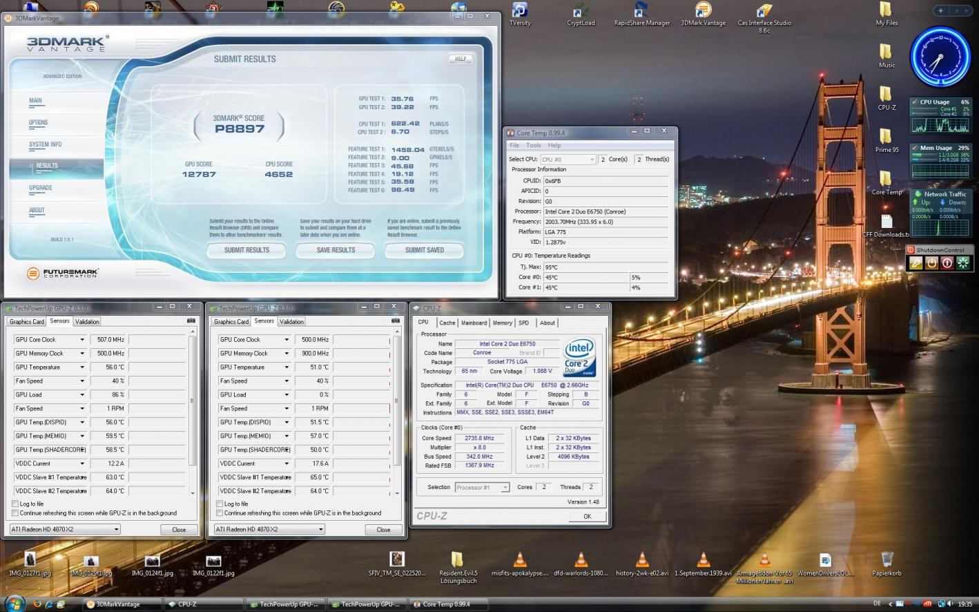979x612 pixels.
Task: Open the RapidShare Manager desktop icon
Action: (x=641, y=10)
